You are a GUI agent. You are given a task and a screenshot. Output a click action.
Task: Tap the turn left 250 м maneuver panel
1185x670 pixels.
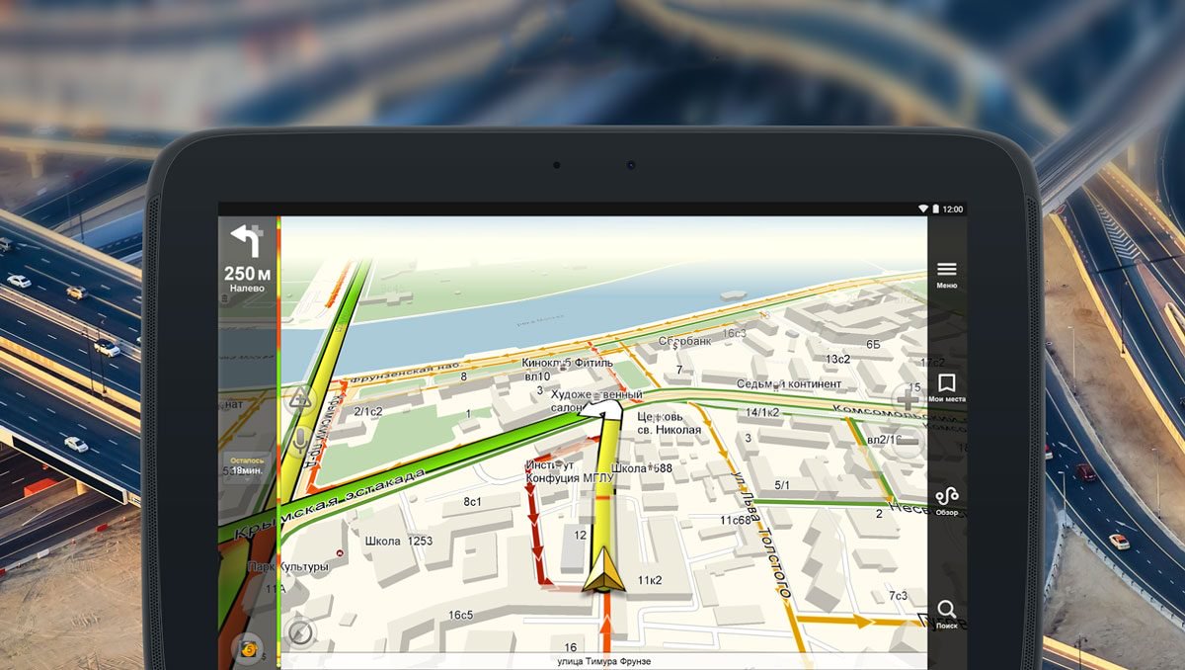(x=247, y=260)
